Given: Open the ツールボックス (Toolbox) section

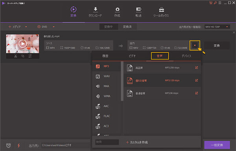Looking at the screenshot, I should (x=161, y=12).
